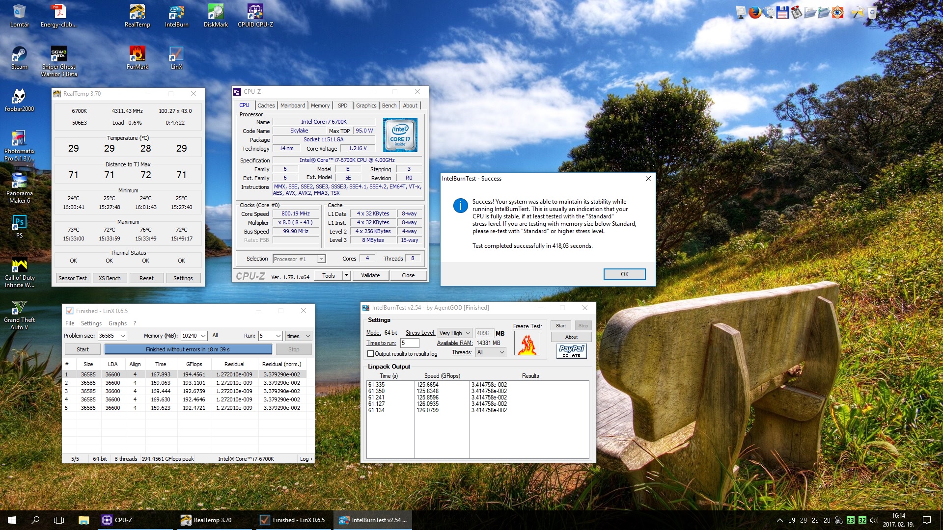The width and height of the screenshot is (943, 530).
Task: Open the Lomtár recycle bin icon
Action: click(x=19, y=16)
